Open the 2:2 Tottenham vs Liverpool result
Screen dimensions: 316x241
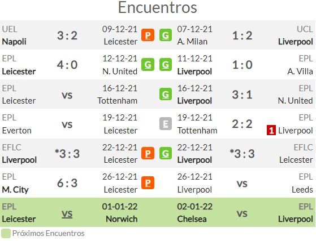click(242, 124)
